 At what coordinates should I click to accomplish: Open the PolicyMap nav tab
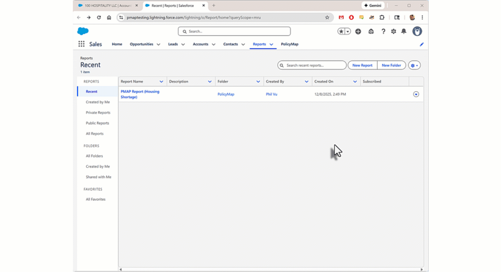(x=290, y=44)
